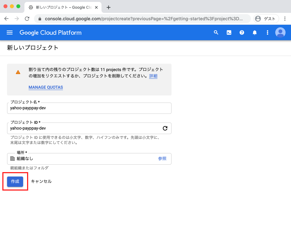Viewport: 291px width, 227px height.
Task: Click the red macOS close window button
Action: coord(5,6)
